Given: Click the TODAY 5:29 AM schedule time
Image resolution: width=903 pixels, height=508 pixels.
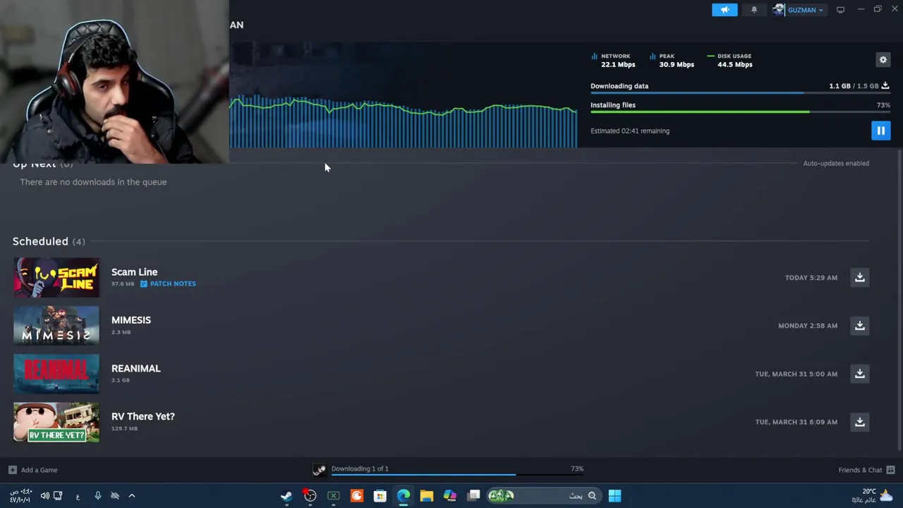Looking at the screenshot, I should pyautogui.click(x=811, y=277).
